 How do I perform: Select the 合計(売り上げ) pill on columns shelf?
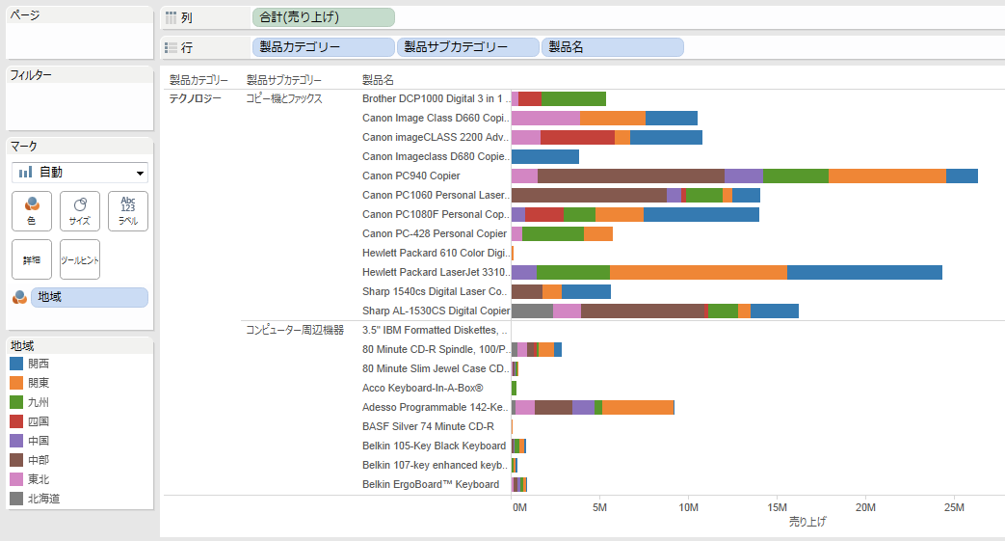click(x=323, y=17)
